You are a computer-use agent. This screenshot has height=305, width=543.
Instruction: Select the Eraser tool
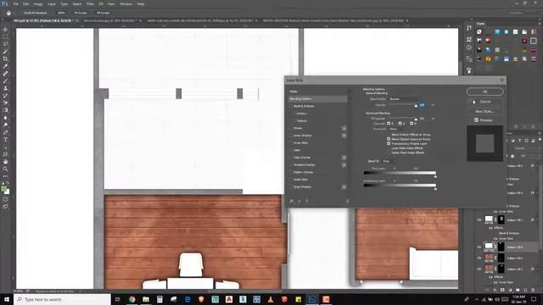[5, 103]
